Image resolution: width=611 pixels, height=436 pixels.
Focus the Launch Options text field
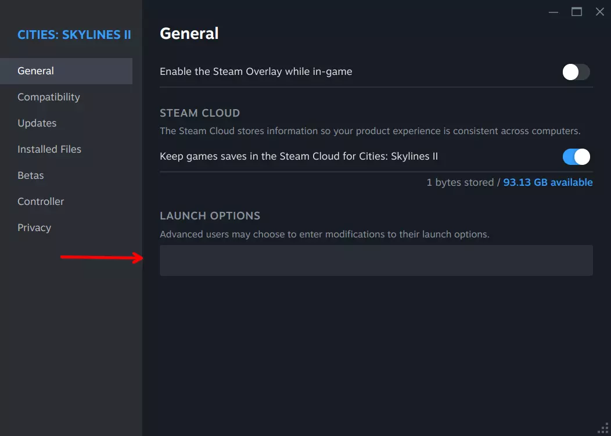pyautogui.click(x=376, y=260)
